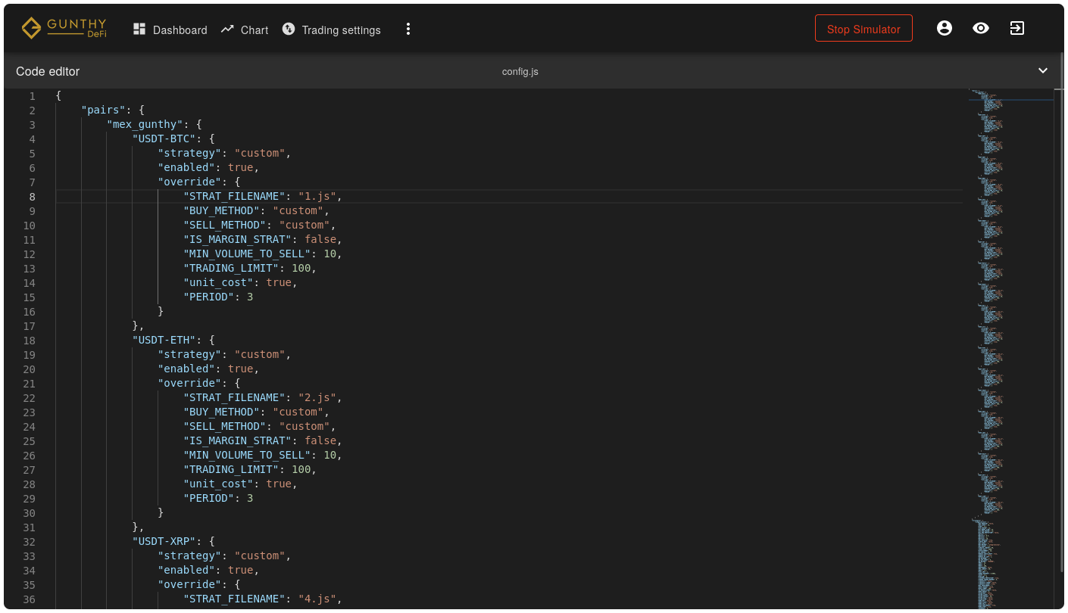Click the Gunthy DeFi logo
This screenshot has height=613, width=1068.
coord(64,29)
